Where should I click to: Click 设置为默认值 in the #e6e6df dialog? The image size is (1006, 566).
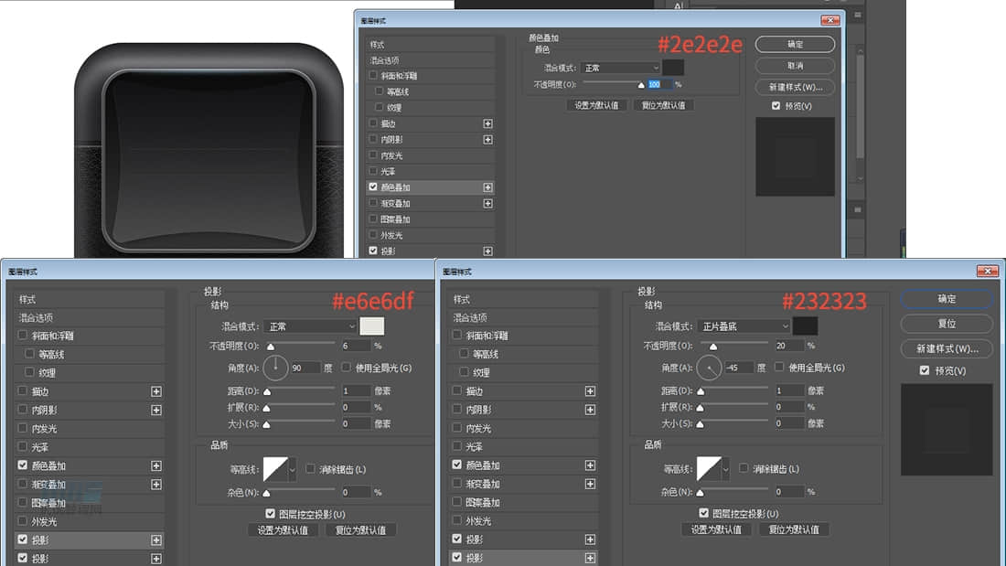[x=283, y=530]
